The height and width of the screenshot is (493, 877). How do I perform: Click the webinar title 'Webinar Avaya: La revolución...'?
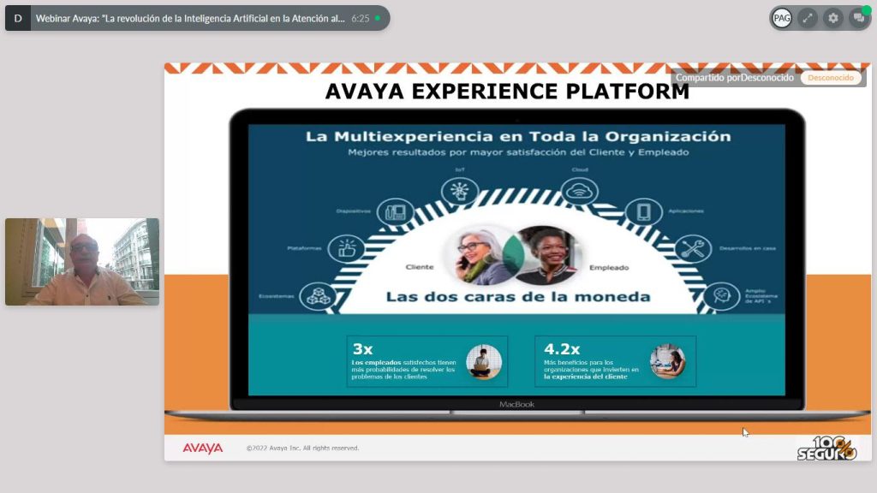190,19
